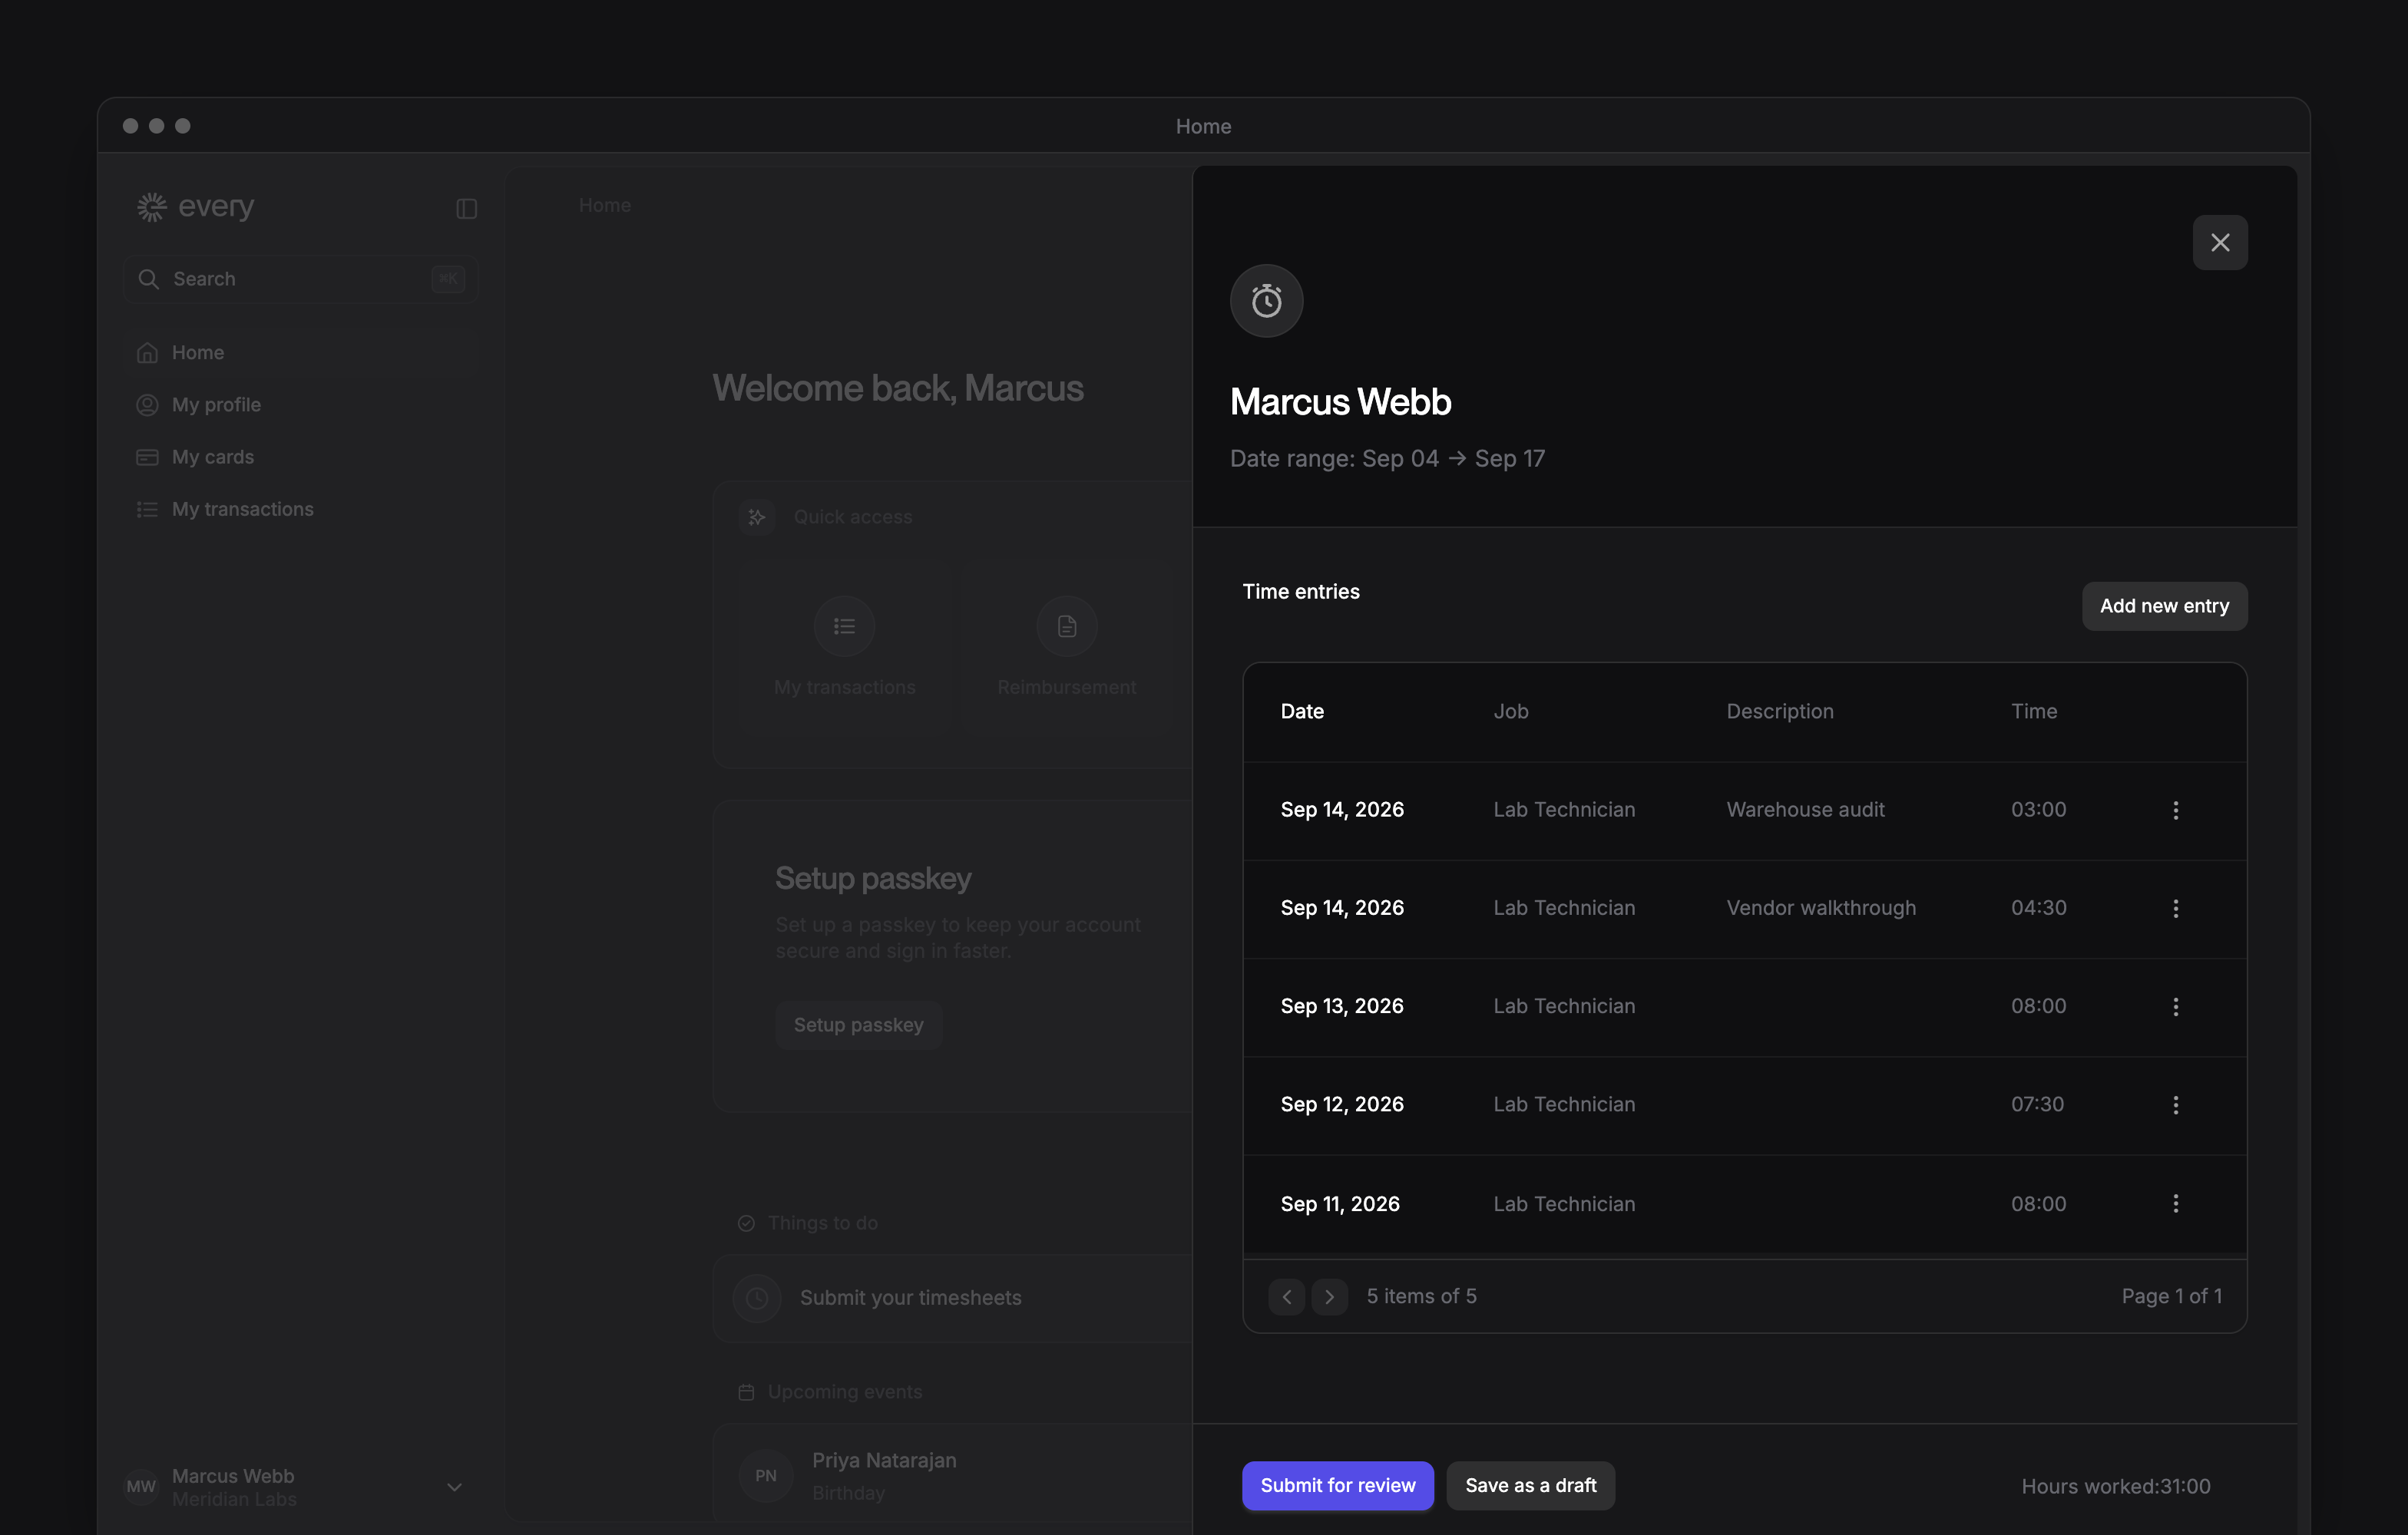Click Hours worked:31:00 total
Screen dimensions: 2408x1535
point(2115,1487)
